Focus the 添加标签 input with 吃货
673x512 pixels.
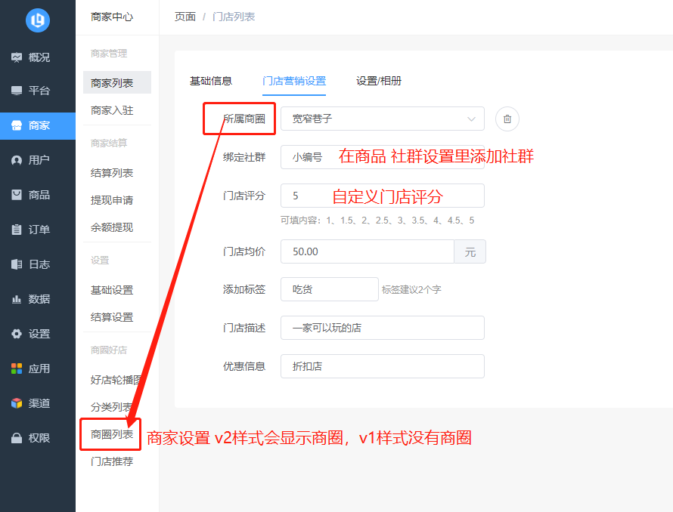[x=330, y=289]
